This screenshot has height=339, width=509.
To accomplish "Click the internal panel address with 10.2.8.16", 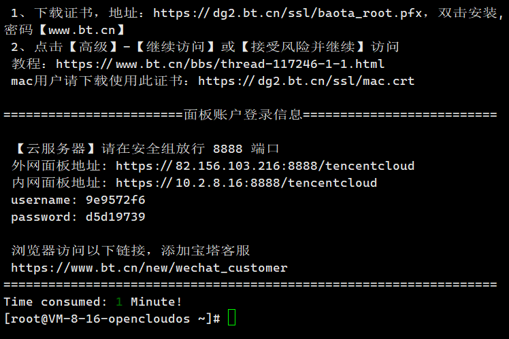I will pyautogui.click(x=246, y=183).
